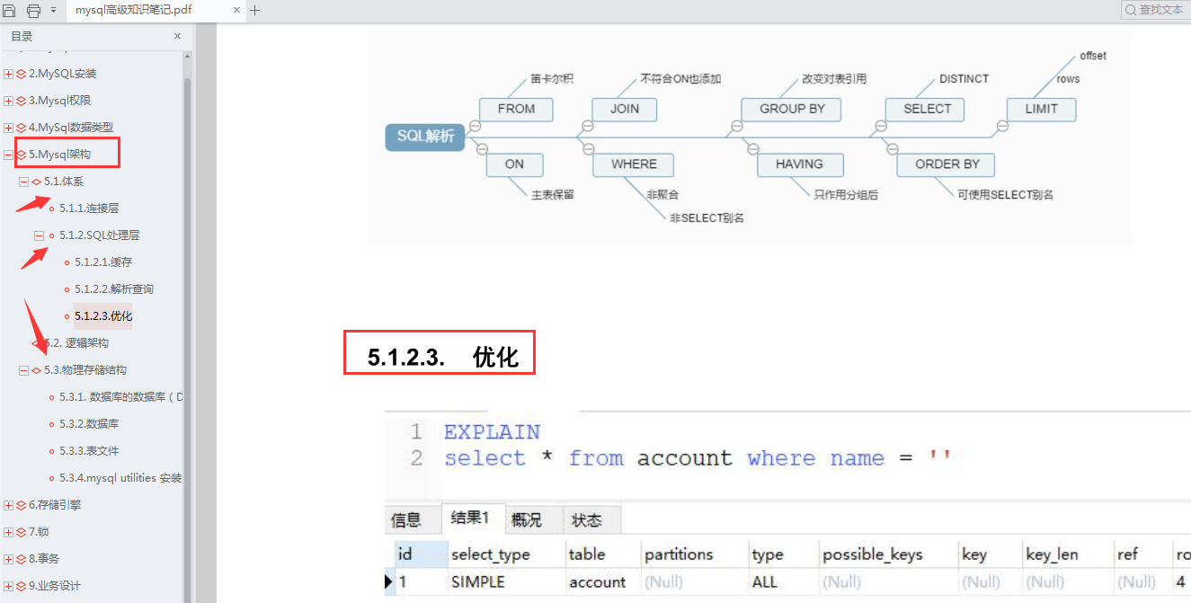
Task: Close the 目录 panel
Action: pyautogui.click(x=177, y=36)
